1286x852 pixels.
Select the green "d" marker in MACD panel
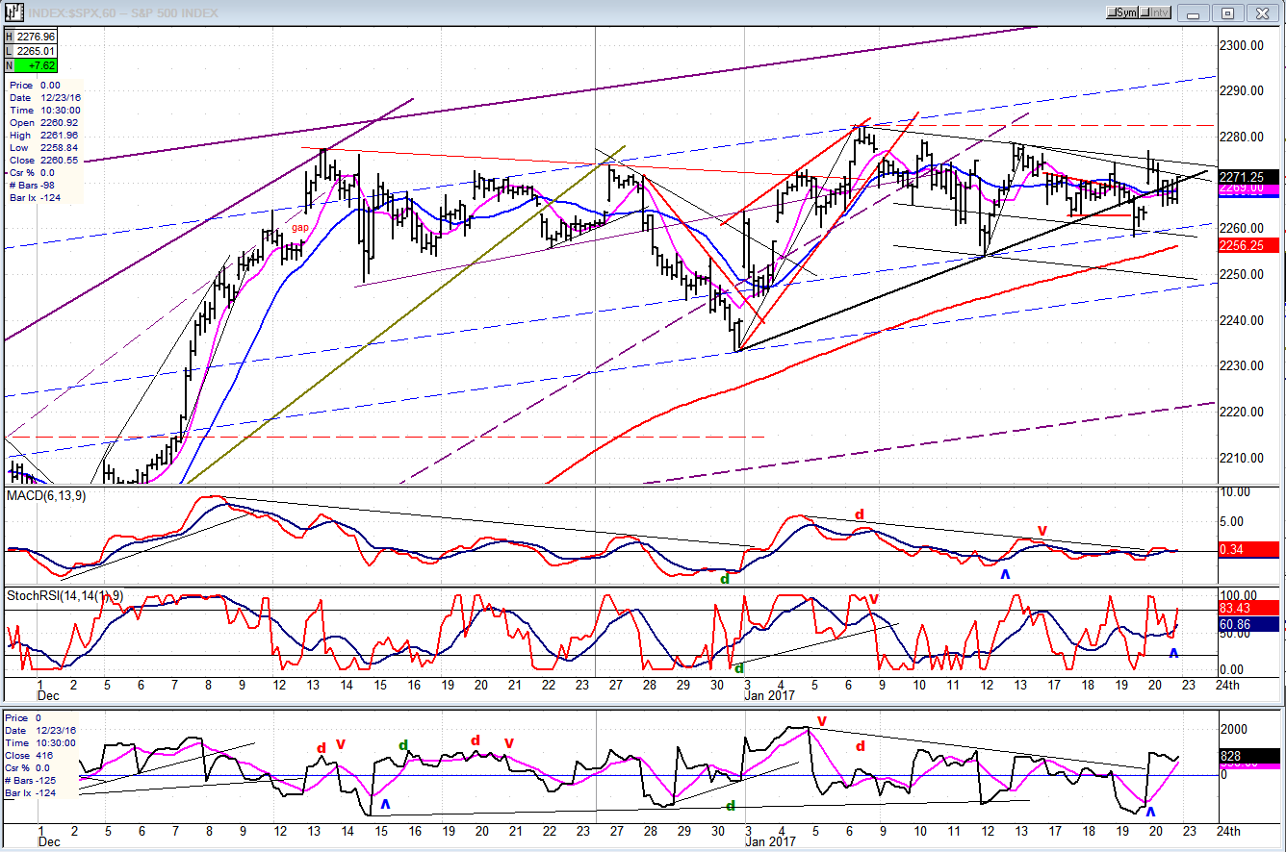[x=726, y=579]
